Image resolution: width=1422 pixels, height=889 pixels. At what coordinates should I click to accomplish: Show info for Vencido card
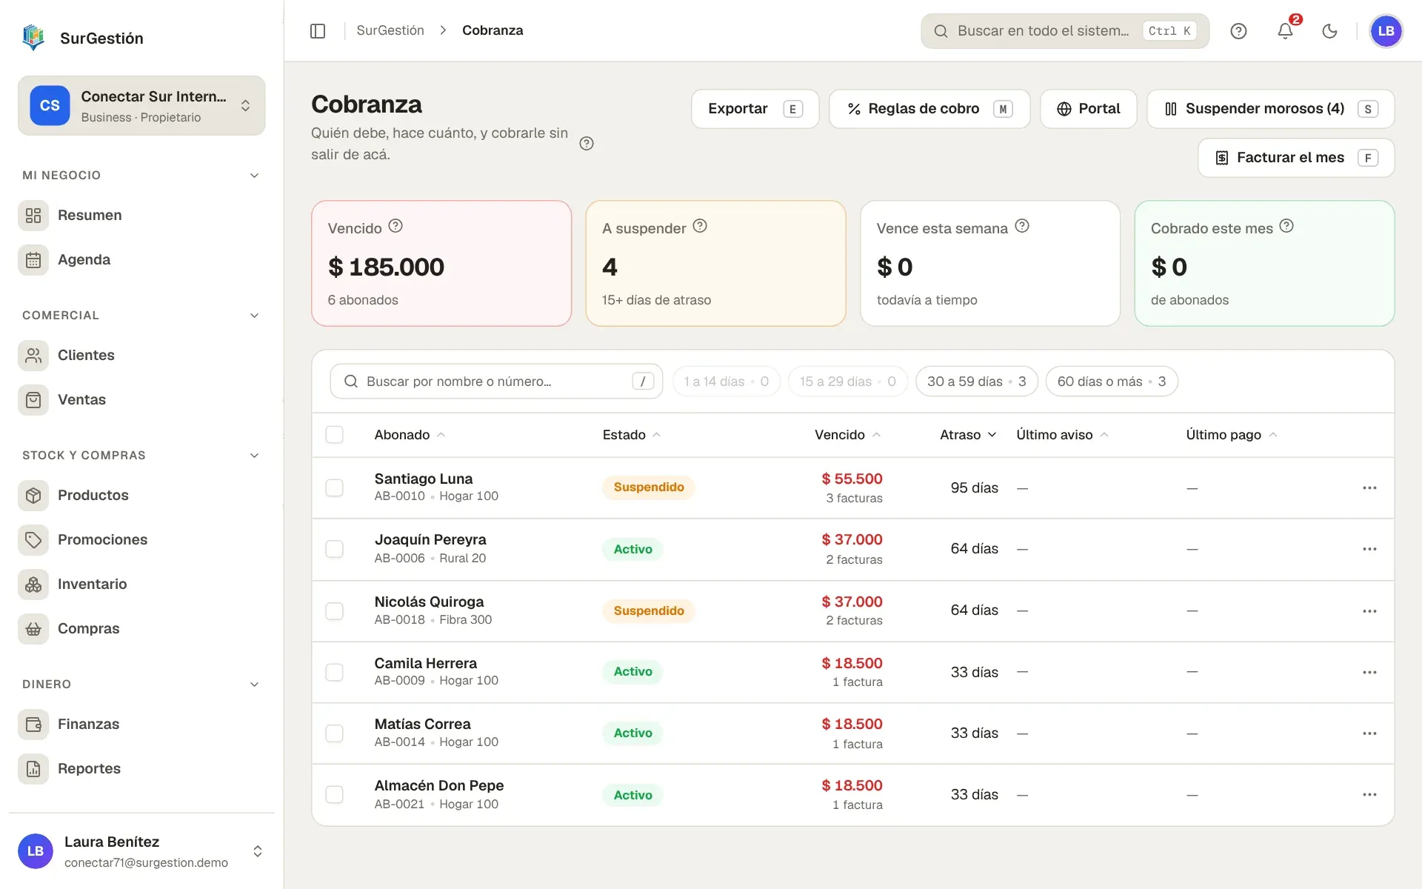(395, 226)
